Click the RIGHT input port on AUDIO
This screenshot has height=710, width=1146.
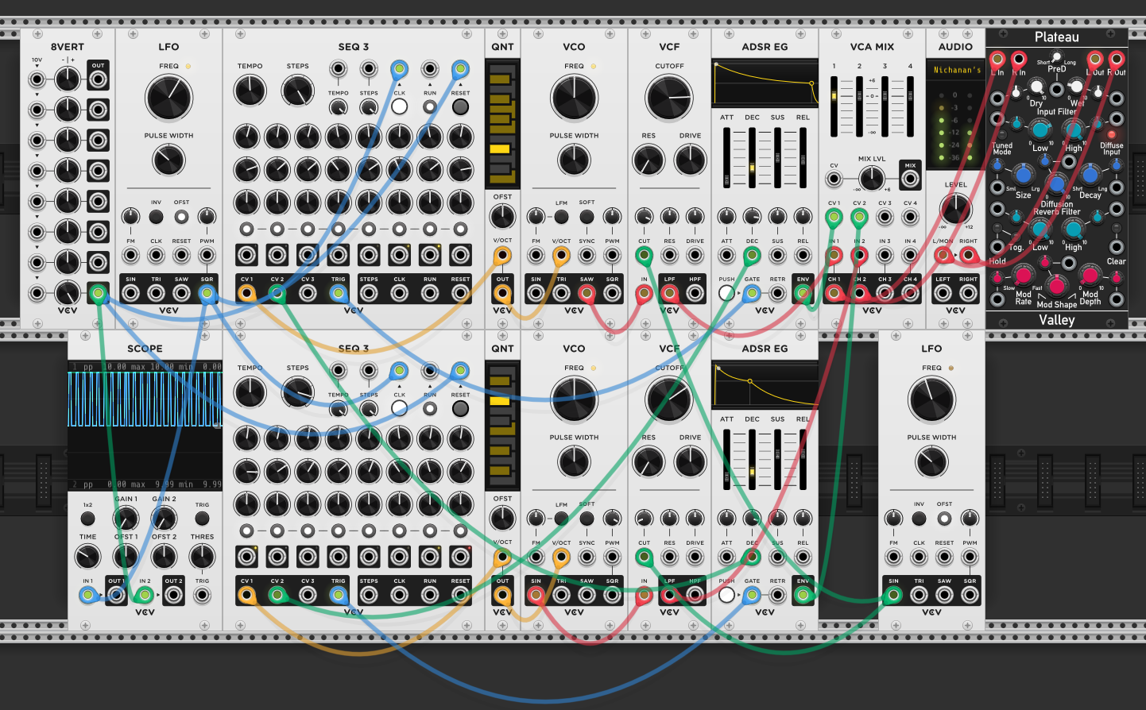point(968,255)
